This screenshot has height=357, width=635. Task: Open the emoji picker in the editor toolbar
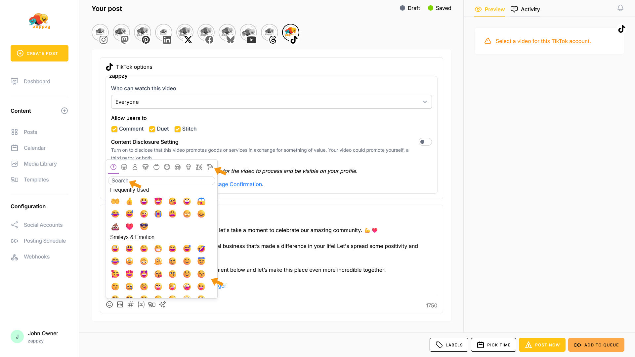[x=109, y=304]
